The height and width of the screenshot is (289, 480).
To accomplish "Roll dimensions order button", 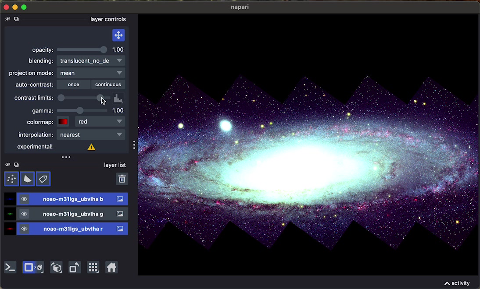I will (56, 268).
